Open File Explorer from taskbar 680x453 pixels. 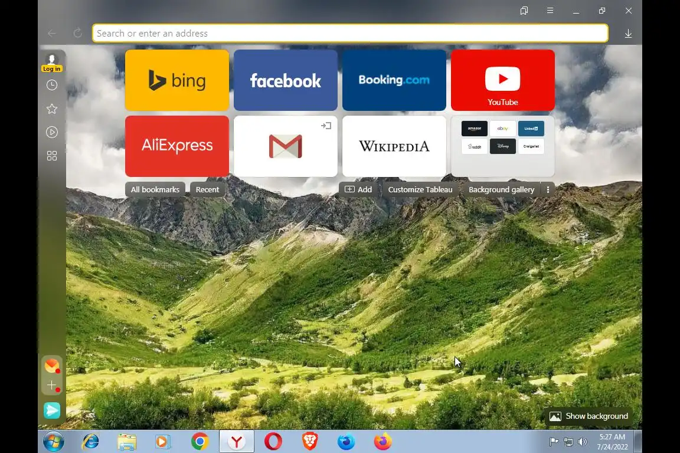[127, 442]
